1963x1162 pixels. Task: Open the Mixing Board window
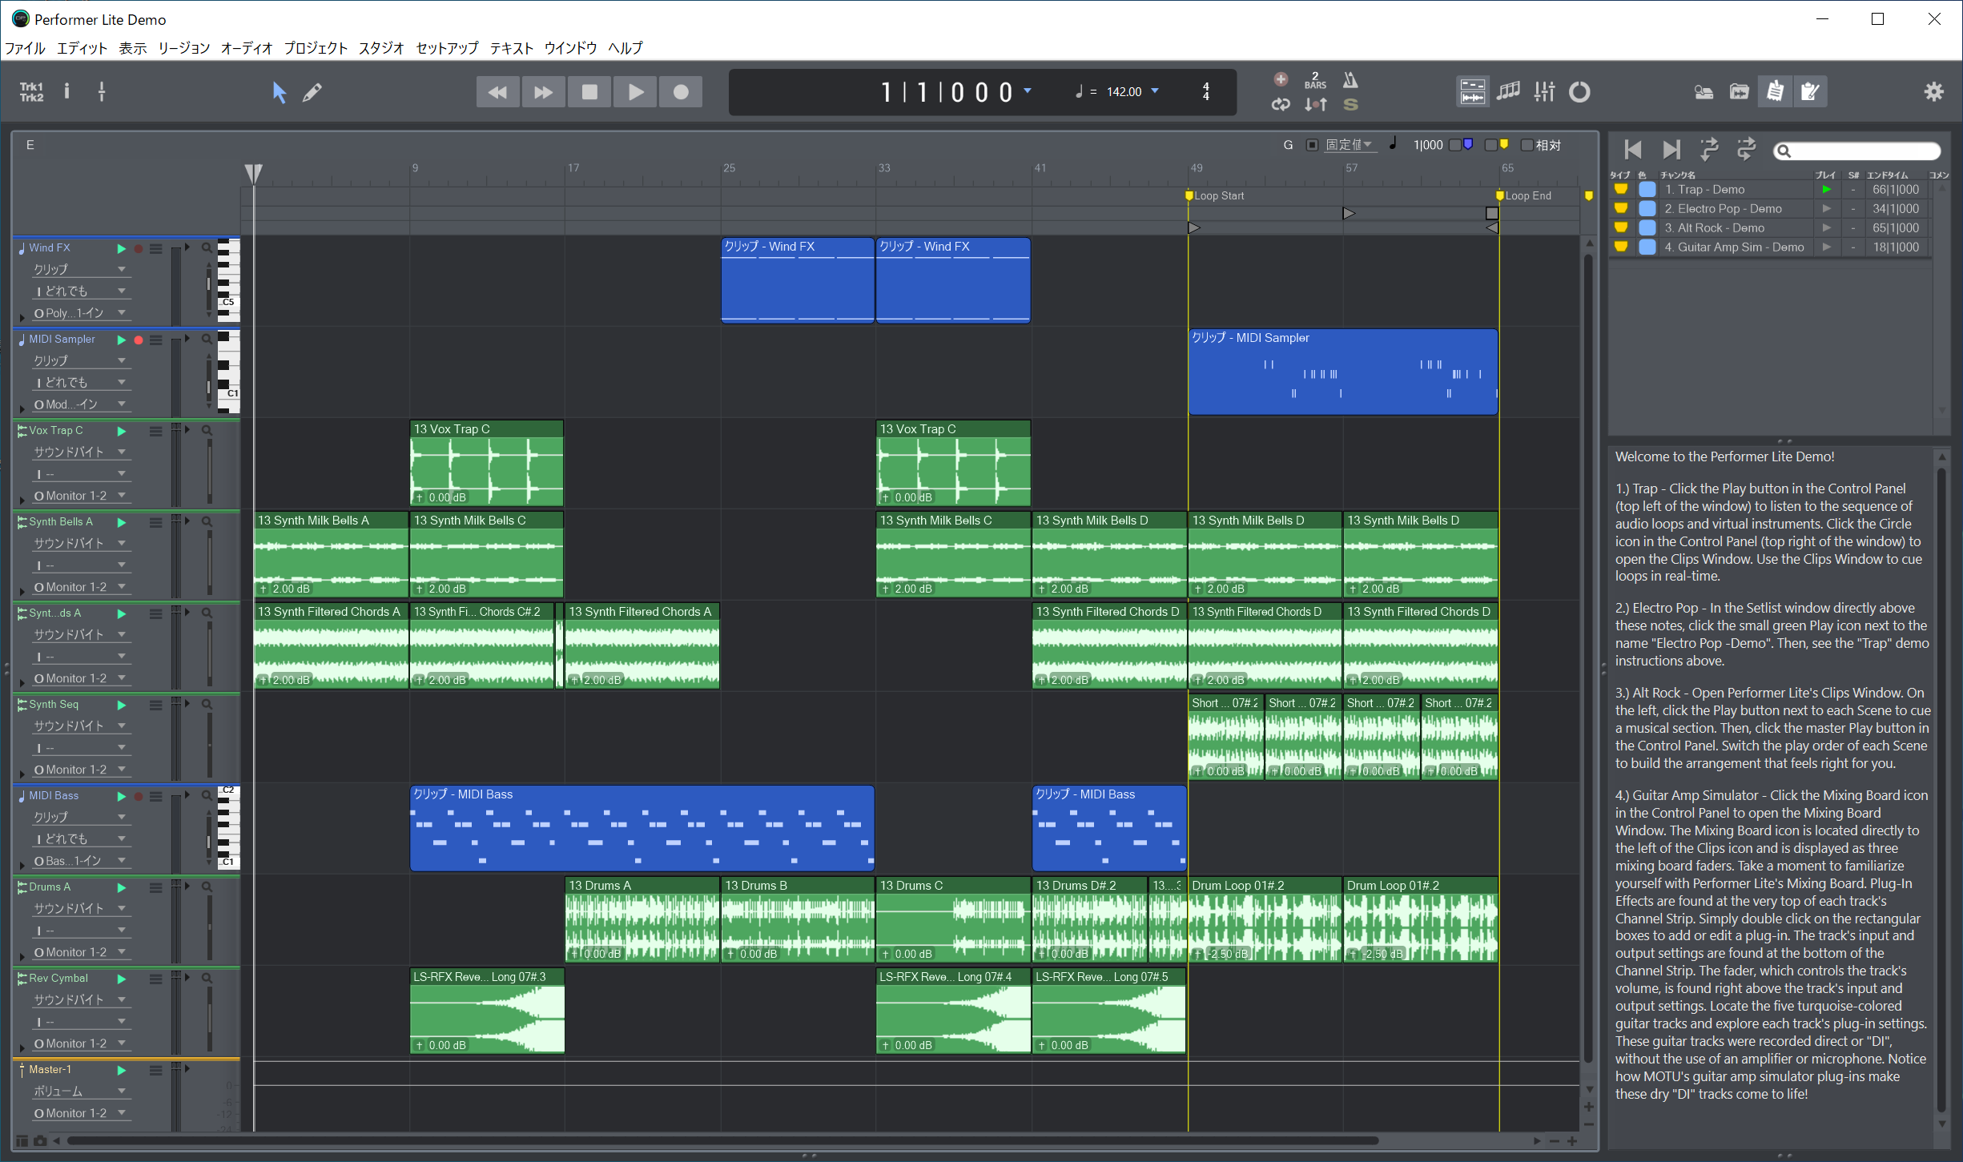(x=1544, y=92)
